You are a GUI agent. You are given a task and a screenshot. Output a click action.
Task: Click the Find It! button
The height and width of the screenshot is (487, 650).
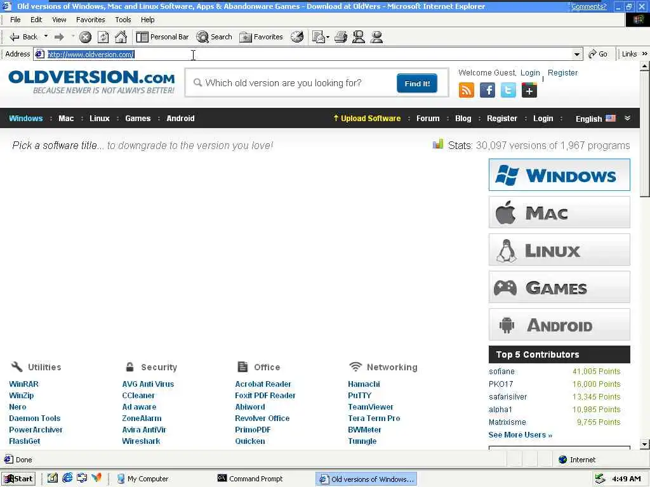[x=417, y=84]
